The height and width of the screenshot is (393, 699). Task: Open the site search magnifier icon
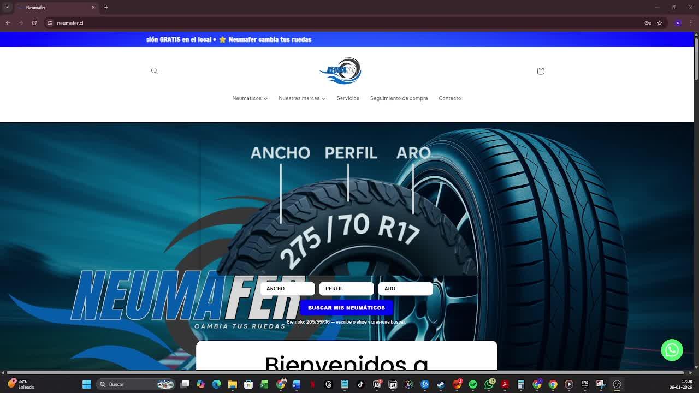155,71
